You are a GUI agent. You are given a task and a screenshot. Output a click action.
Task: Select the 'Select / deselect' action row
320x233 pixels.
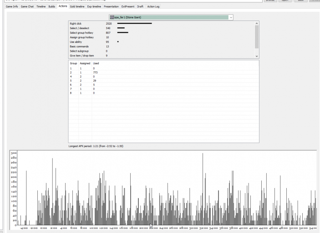click(x=162, y=28)
